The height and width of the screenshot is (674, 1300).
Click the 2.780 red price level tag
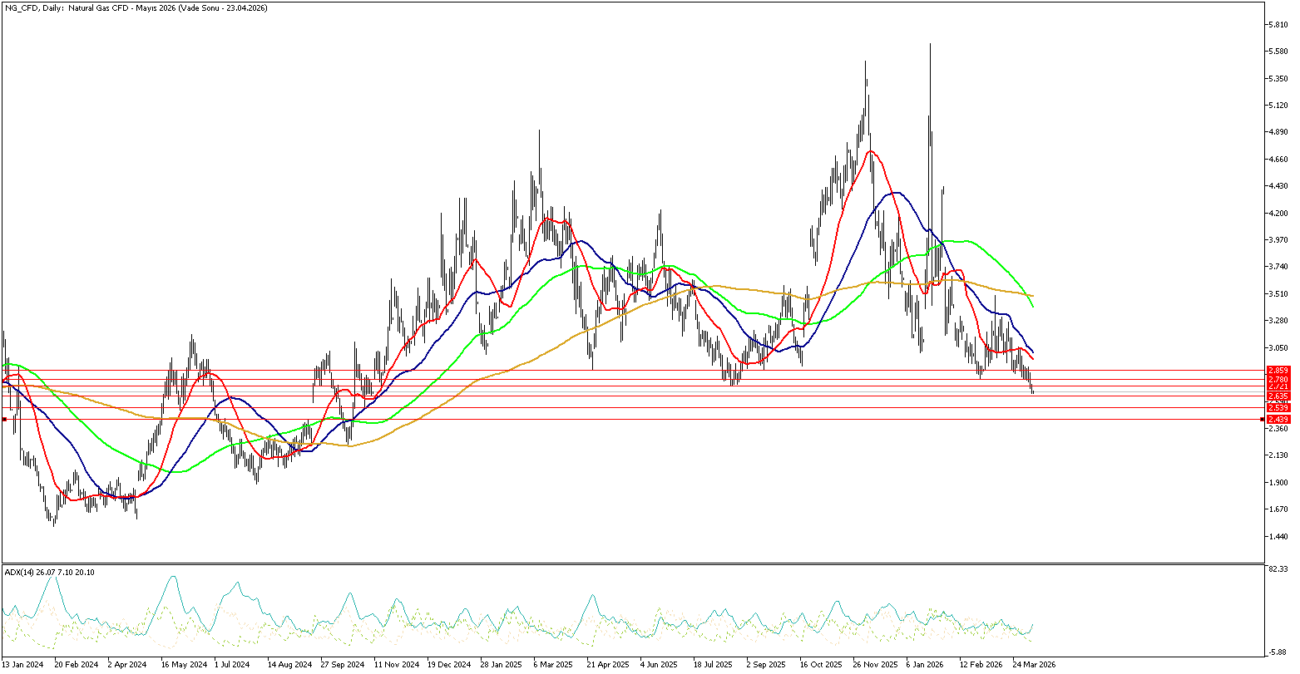1278,379
